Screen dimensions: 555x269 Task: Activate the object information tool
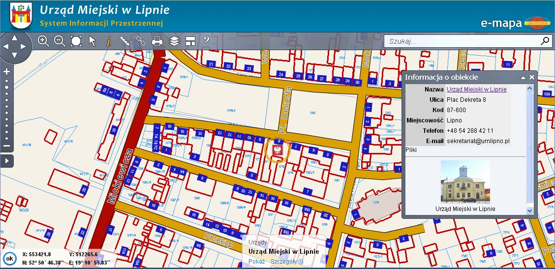tap(108, 41)
